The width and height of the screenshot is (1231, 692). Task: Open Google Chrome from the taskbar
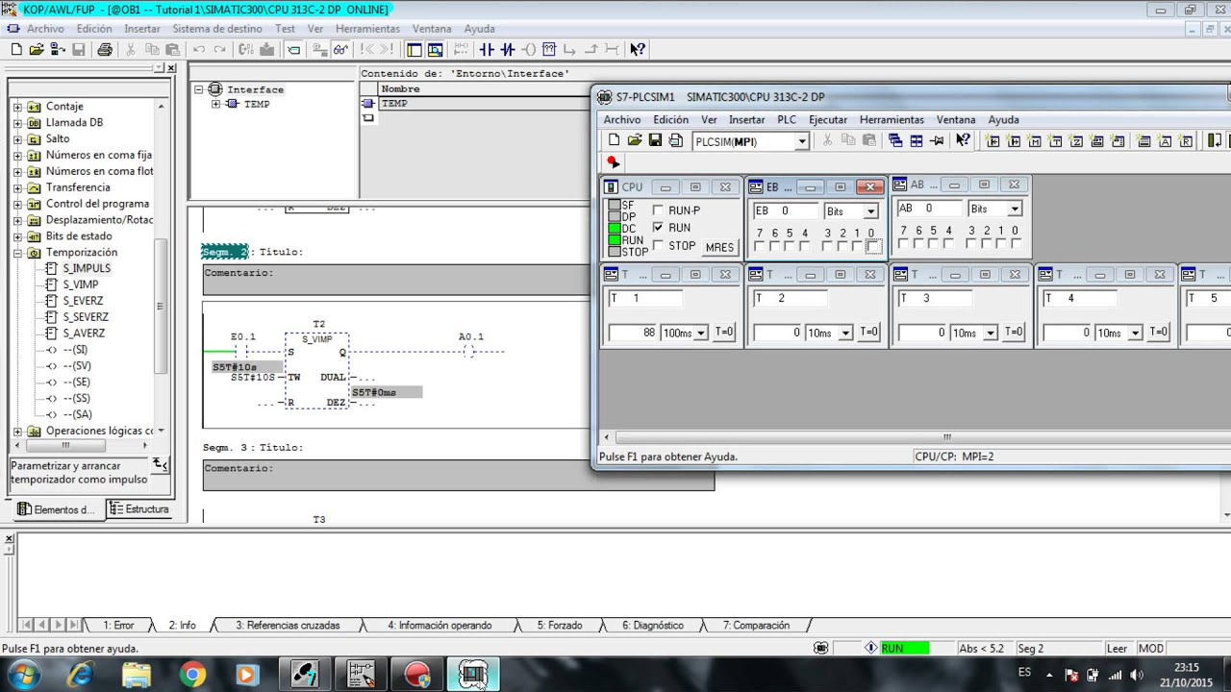point(192,675)
